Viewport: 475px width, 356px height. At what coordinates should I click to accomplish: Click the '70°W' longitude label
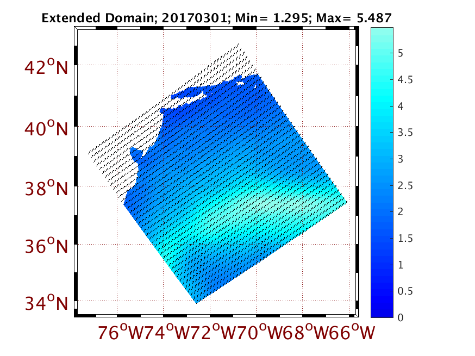click(260, 333)
